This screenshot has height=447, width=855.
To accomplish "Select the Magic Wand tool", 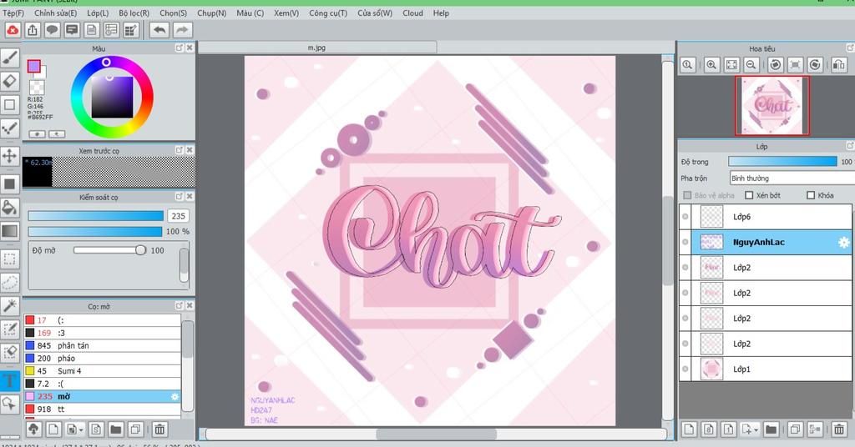I will coord(10,306).
